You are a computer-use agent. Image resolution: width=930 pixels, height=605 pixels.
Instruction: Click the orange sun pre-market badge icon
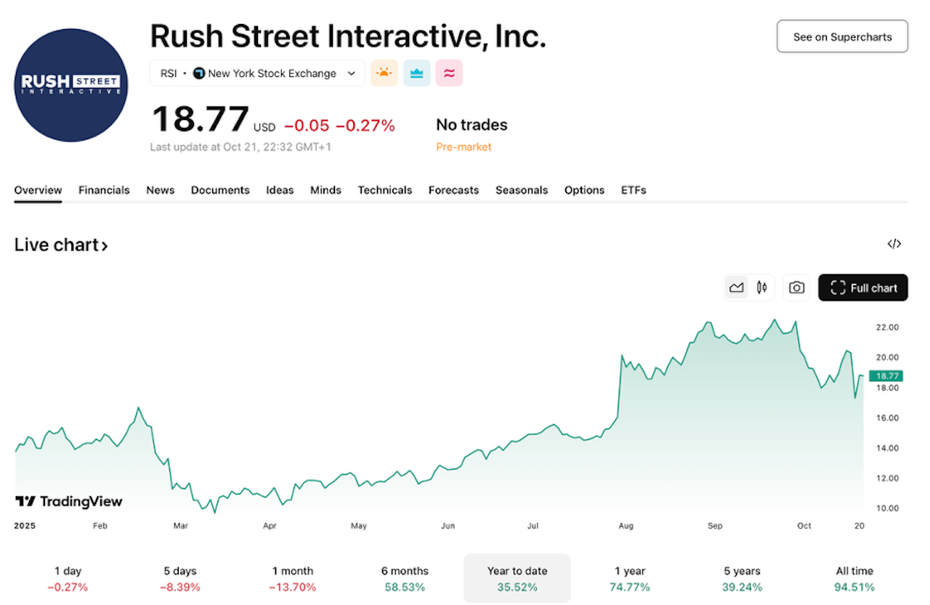[384, 73]
